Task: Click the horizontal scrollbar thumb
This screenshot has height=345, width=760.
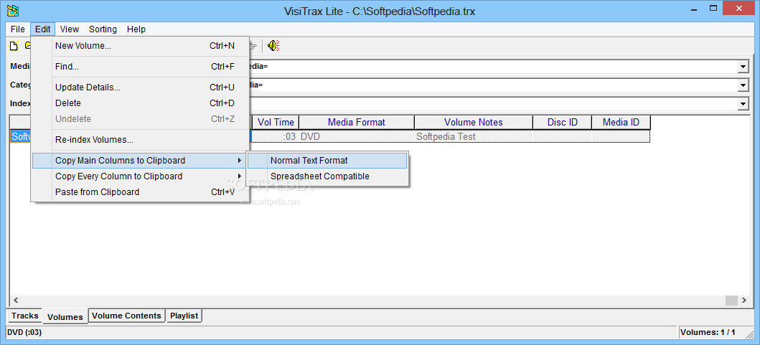Action: tap(731, 301)
